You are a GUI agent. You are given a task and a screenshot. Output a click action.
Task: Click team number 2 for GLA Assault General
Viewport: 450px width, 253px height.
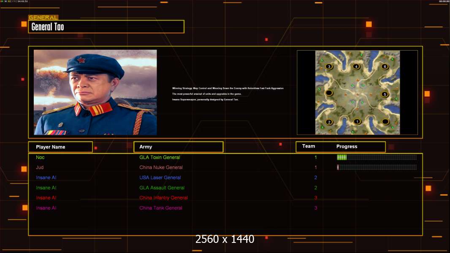[x=316, y=188]
